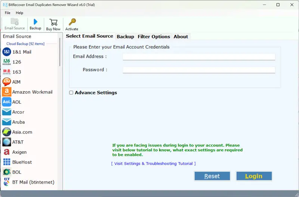This screenshot has width=299, height=197.
Task: Click the Password input field
Action: tap(199, 70)
